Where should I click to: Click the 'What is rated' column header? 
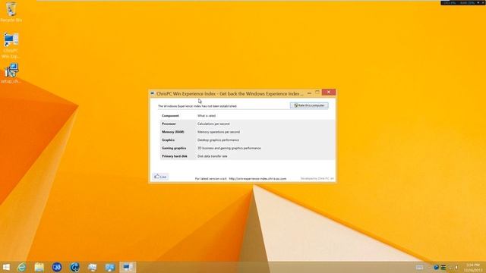tap(207, 116)
